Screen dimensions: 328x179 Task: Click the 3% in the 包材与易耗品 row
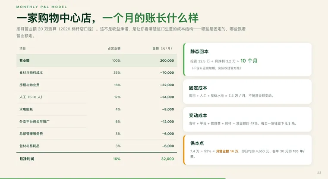(118, 146)
